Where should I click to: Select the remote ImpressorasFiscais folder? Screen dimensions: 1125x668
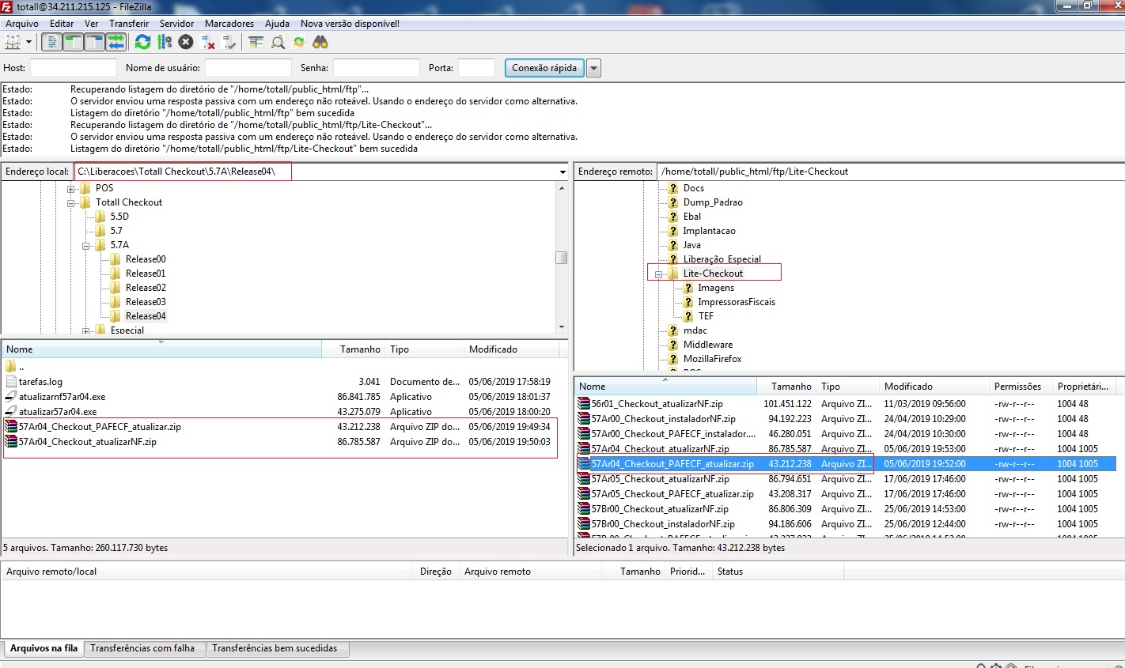tap(737, 302)
